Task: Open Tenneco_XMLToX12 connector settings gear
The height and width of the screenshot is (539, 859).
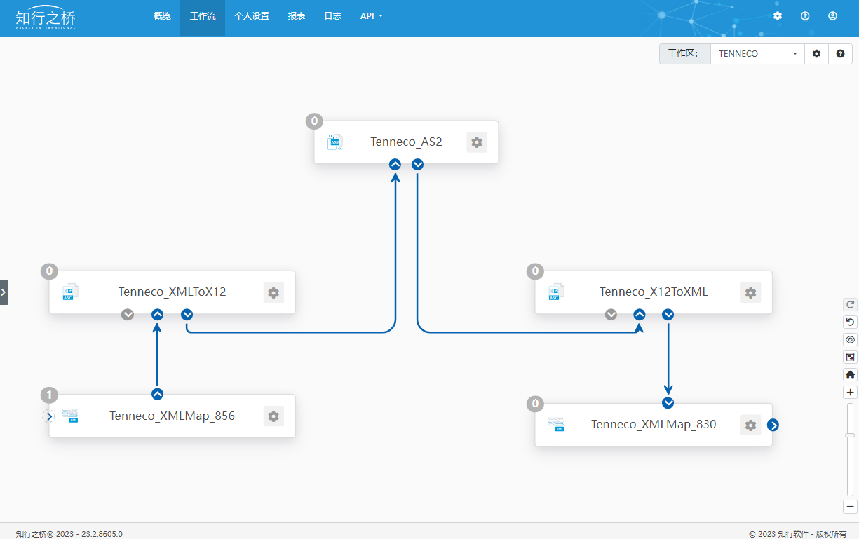Action: coord(273,293)
